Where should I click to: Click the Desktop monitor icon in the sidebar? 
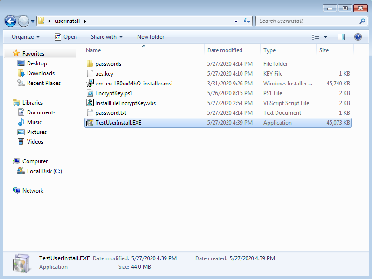[x=21, y=63]
